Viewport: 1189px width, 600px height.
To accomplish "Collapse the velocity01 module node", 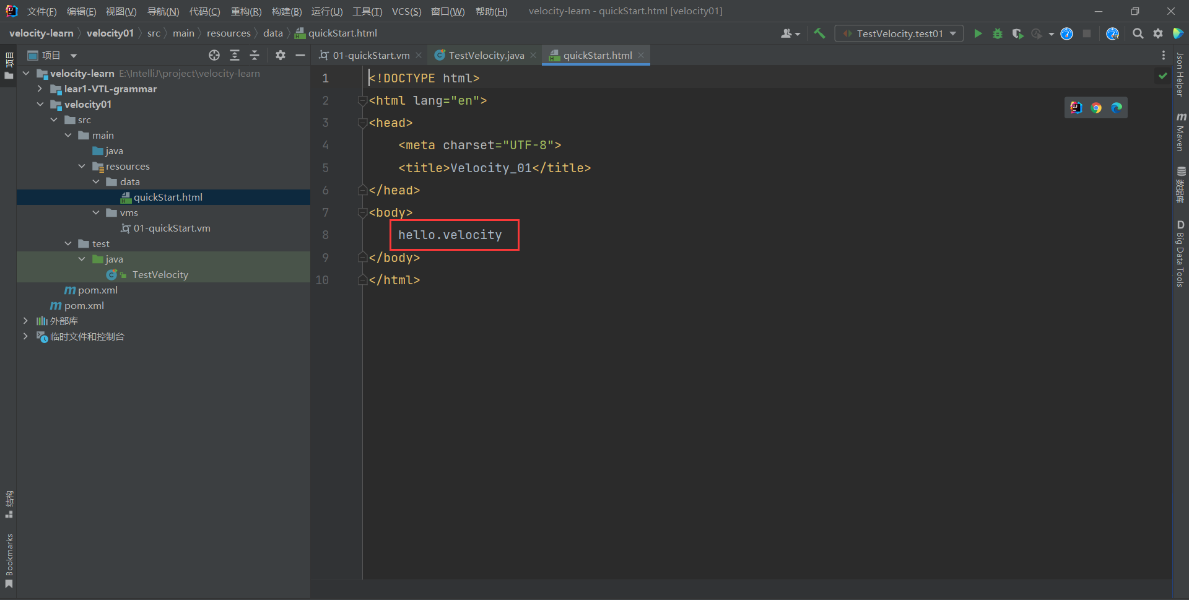I will pyautogui.click(x=40, y=104).
